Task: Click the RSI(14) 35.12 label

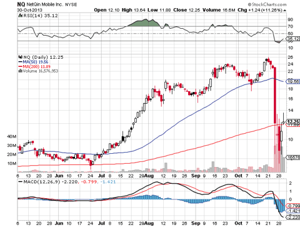Action: (x=41, y=16)
